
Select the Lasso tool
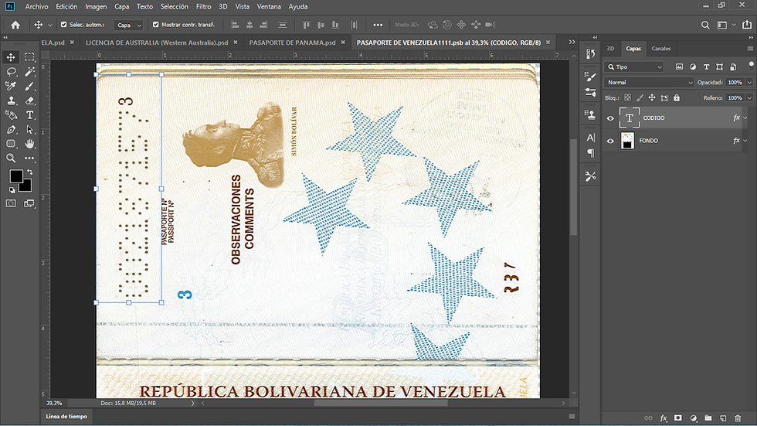(11, 71)
